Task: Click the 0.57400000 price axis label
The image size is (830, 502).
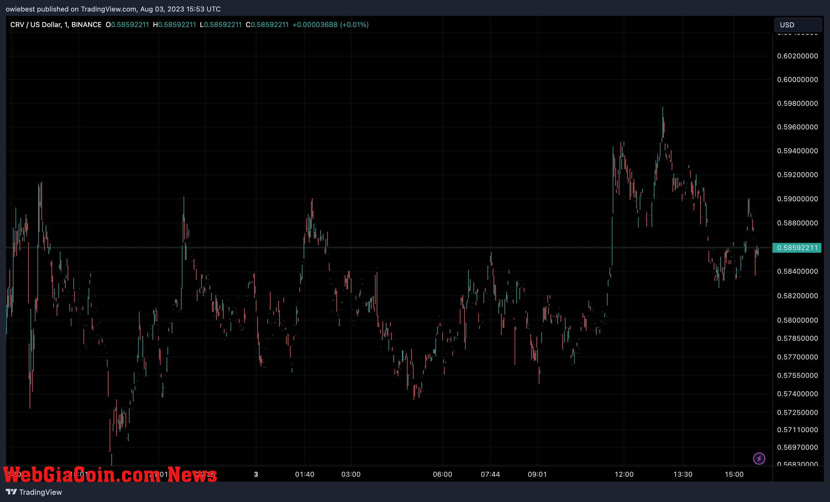Action: (x=797, y=394)
